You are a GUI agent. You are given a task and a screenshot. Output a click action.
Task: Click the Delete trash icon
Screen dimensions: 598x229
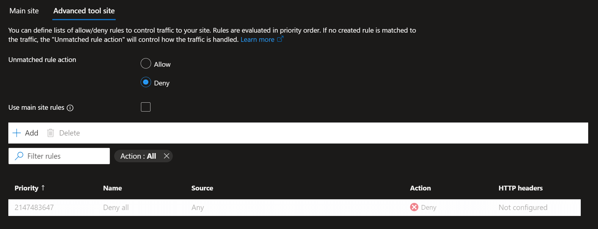pos(50,133)
